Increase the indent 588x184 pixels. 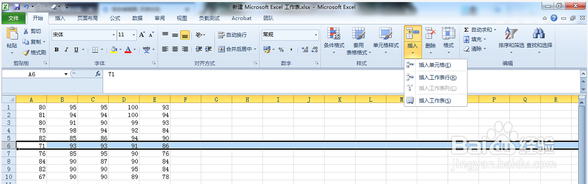(x=209, y=49)
